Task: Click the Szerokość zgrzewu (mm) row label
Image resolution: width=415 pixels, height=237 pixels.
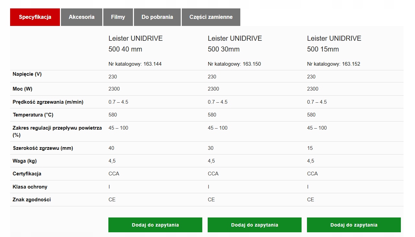Action: (x=43, y=148)
